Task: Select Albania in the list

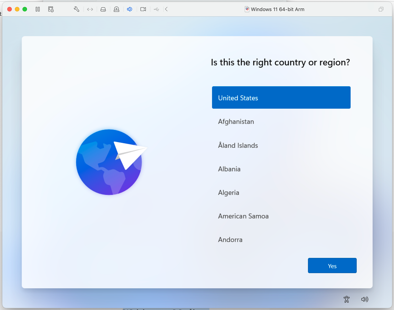Action: [229, 169]
